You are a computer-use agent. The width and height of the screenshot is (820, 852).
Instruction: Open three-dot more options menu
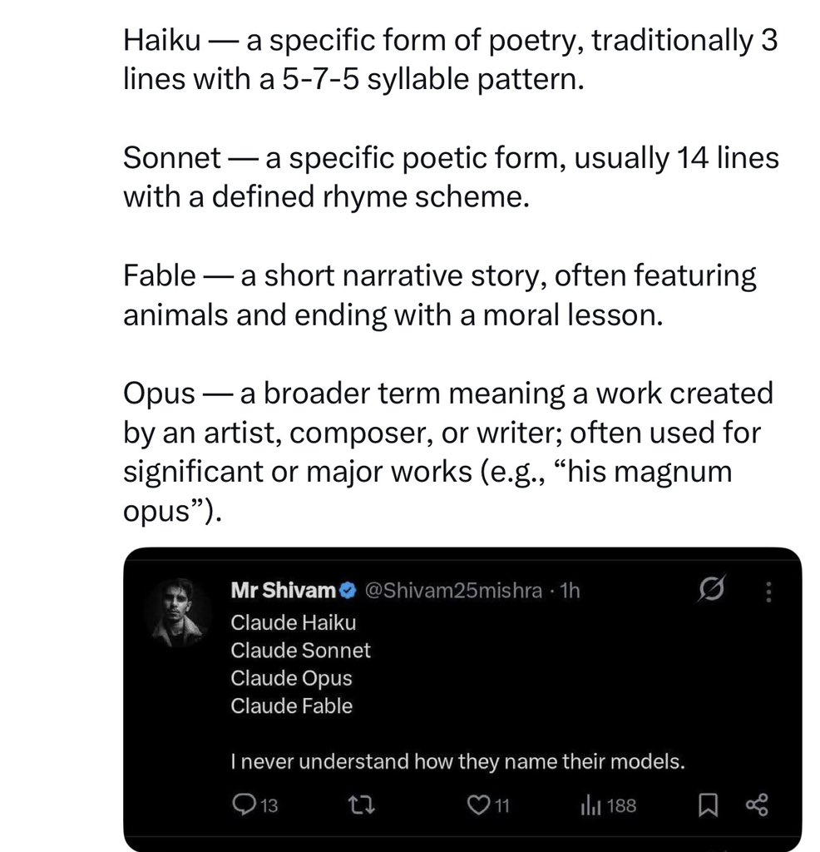768,592
